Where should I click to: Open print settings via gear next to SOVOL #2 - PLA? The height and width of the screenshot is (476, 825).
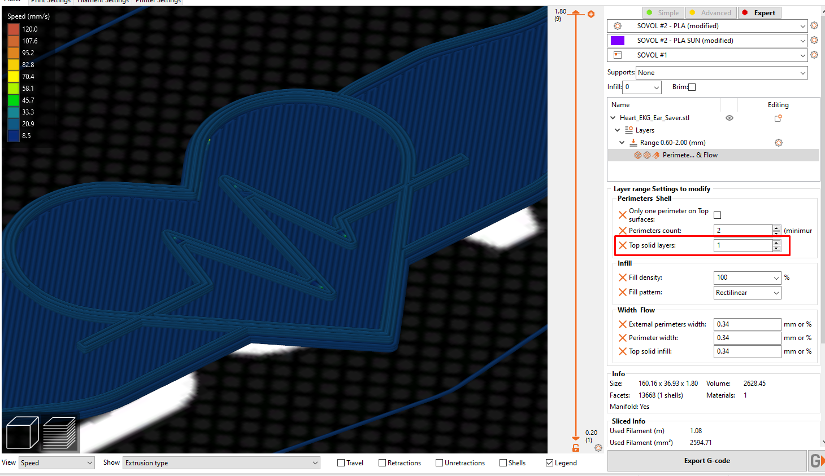(814, 25)
